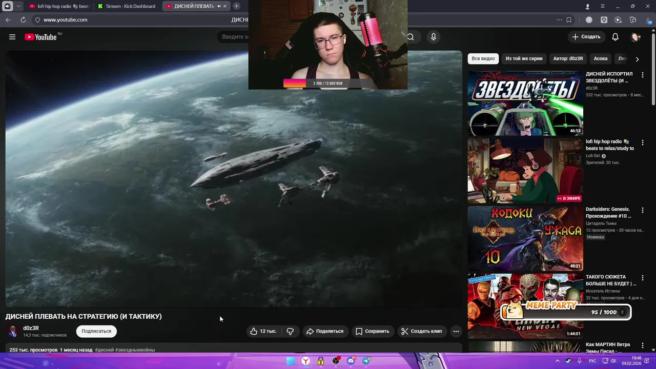Click the #дисней hashtag in description

105,350
